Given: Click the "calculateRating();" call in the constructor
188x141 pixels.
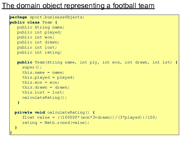Looking at the screenshot, I should pos(44,97).
